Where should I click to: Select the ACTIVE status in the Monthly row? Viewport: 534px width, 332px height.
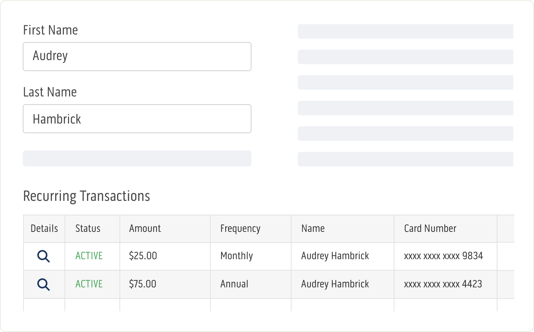(x=89, y=256)
